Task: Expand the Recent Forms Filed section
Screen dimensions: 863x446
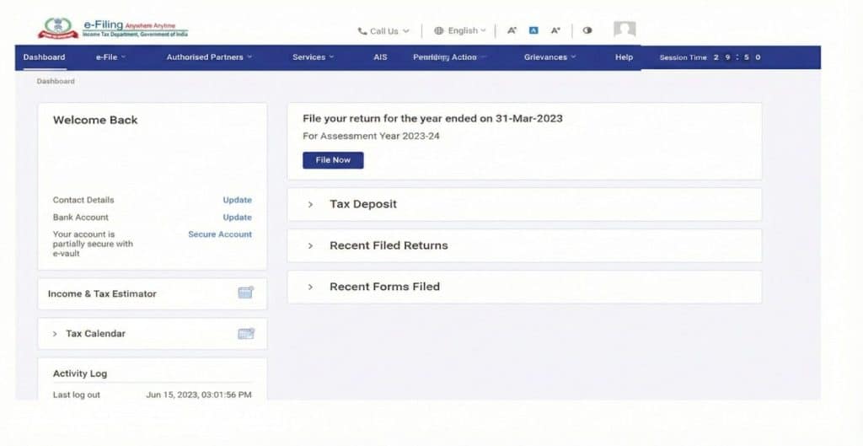Action: (524, 287)
